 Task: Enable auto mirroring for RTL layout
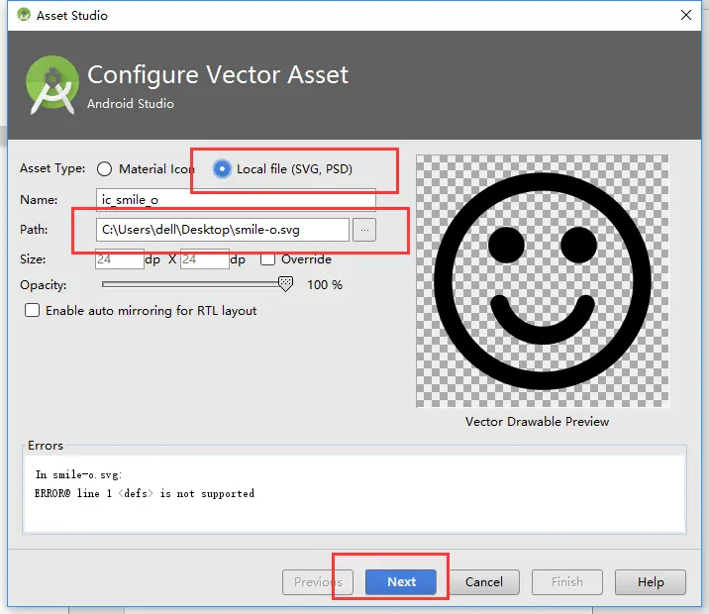click(32, 310)
